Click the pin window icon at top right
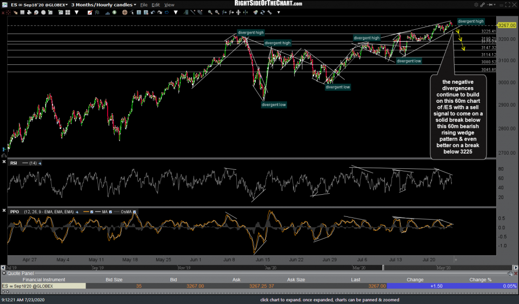Image resolution: width=519 pixels, height=304 pixels. [x=490, y=5]
